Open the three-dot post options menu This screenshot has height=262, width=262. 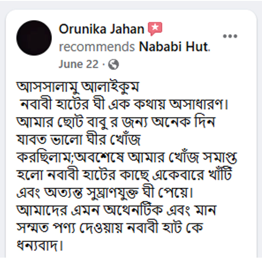[x=230, y=37]
